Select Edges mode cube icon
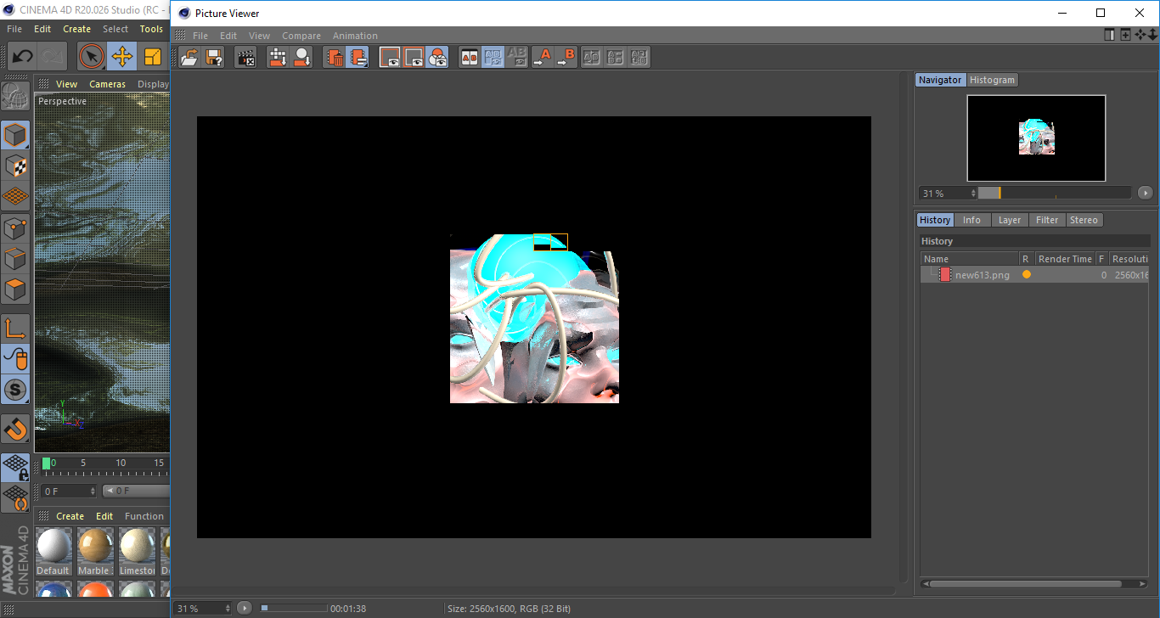The height and width of the screenshot is (618, 1160). pos(15,258)
